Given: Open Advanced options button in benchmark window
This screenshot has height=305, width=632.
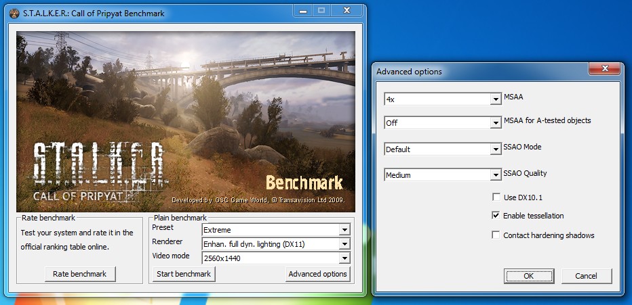Looking at the screenshot, I should click(x=317, y=274).
